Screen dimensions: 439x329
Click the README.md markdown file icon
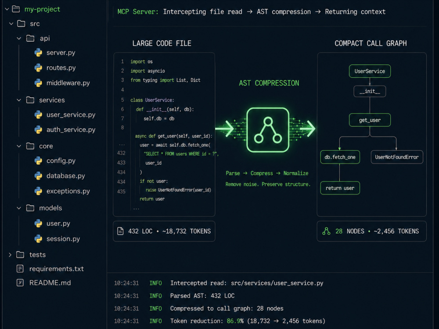click(20, 283)
